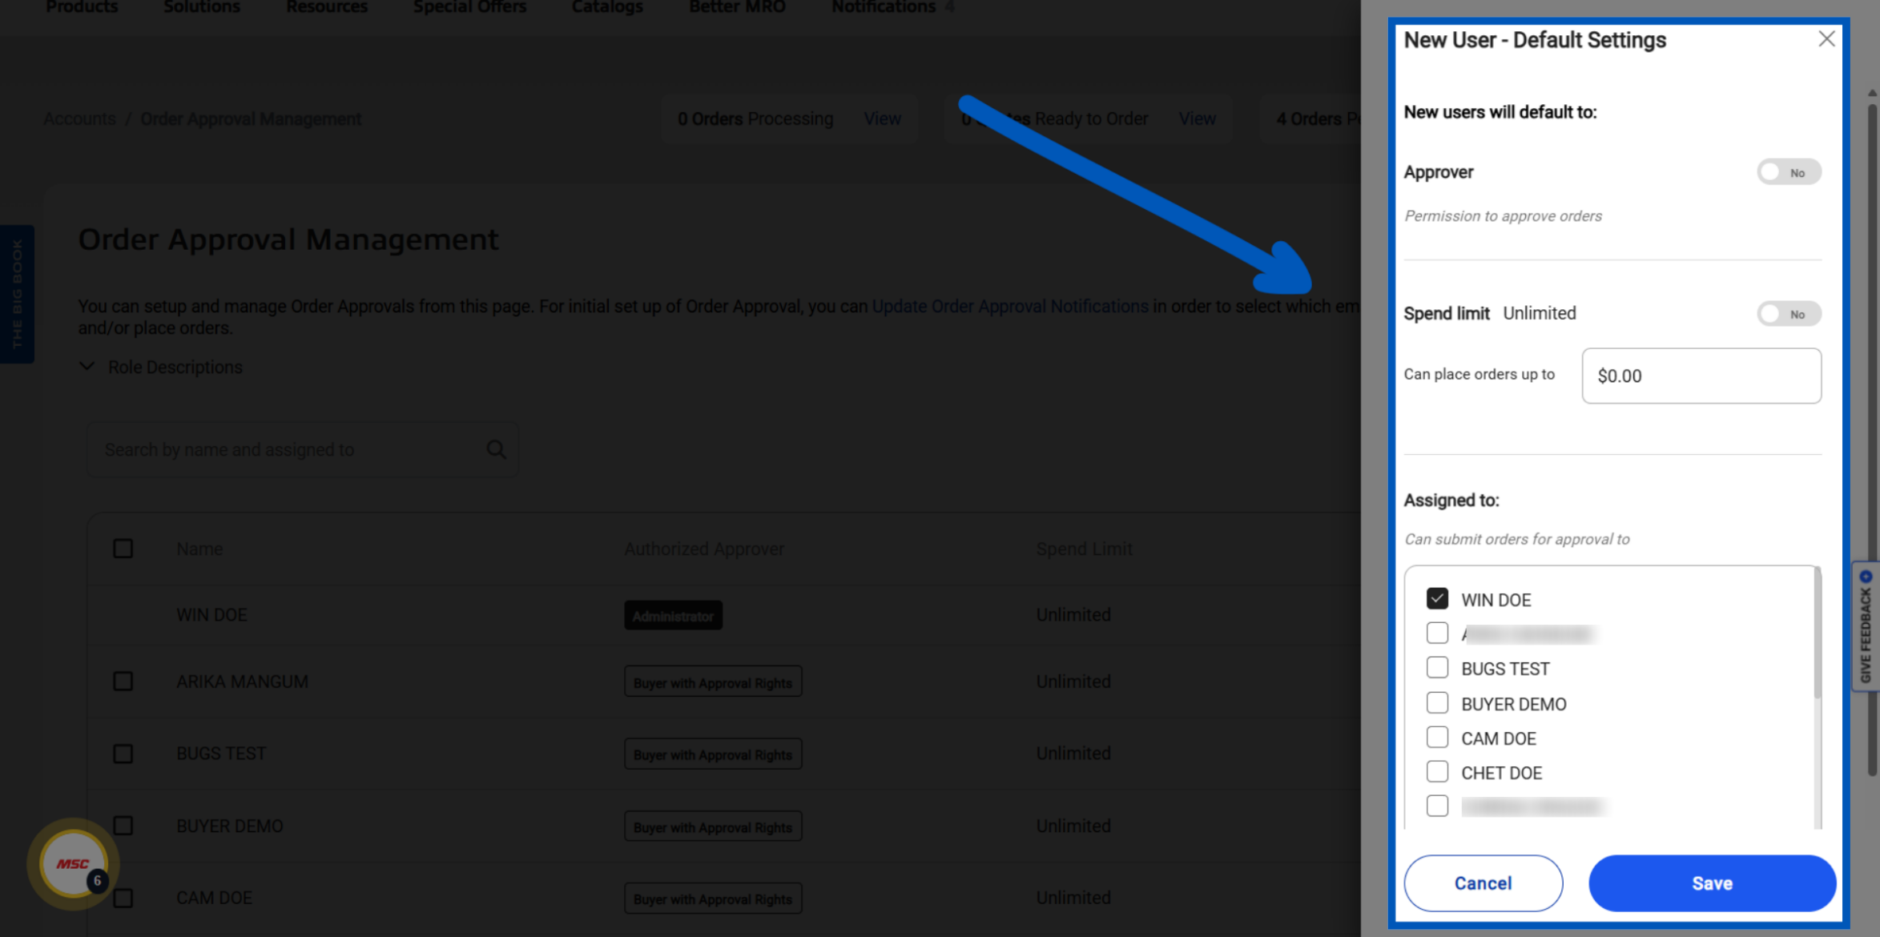Viewport: 1880px width, 937px height.
Task: Click ARIKA MANGUM name in table
Action: point(242,682)
